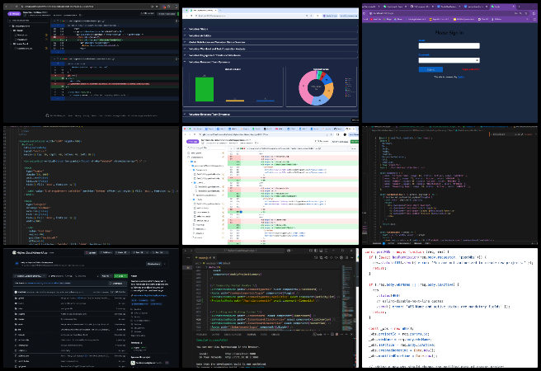Close the open editor tab in the bottom VS Code window
Viewport: 541px width, 371px height.
click(x=214, y=257)
